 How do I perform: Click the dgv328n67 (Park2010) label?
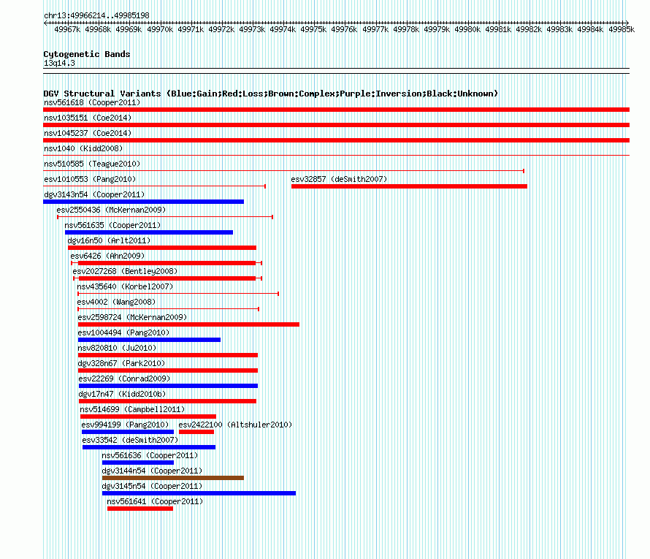click(x=121, y=363)
